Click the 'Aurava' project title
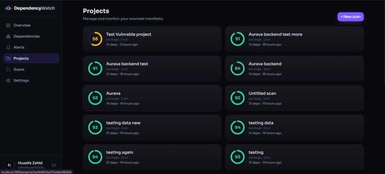Viewport: 385px width, 174px height. point(113,93)
